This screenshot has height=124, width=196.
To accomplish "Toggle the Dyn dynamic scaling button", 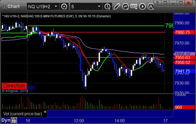I will [x=6, y=120].
